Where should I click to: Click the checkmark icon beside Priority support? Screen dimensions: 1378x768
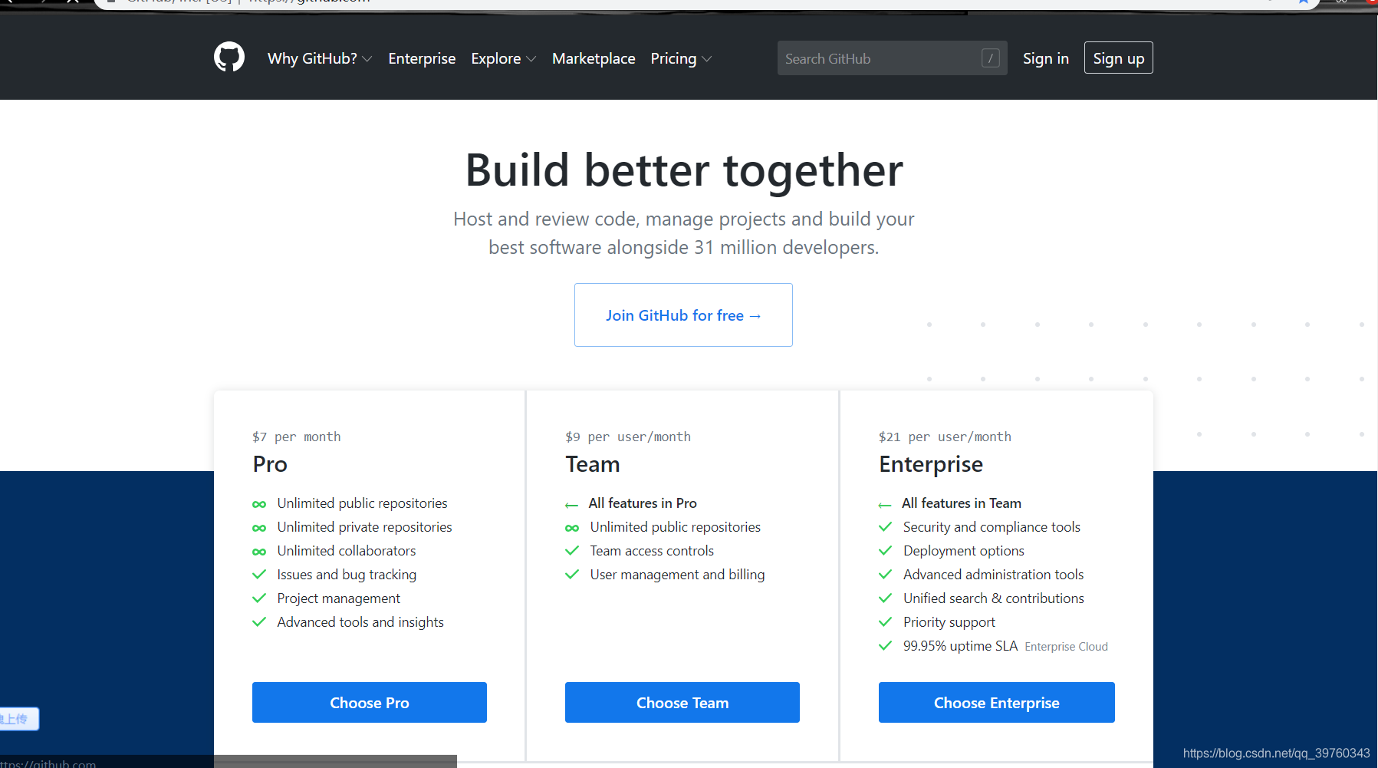pyautogui.click(x=885, y=621)
